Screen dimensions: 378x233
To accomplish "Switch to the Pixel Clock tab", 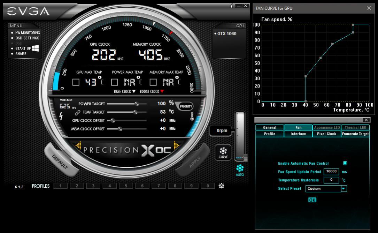I will [327, 134].
